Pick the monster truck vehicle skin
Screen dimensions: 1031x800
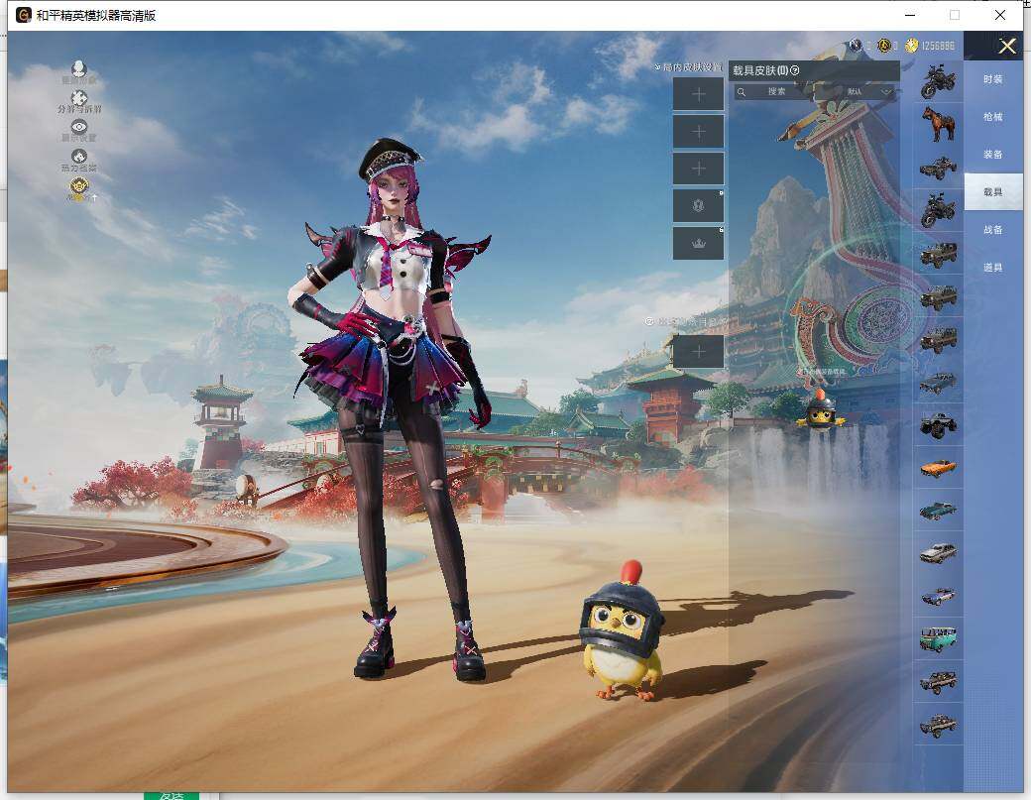click(x=937, y=425)
